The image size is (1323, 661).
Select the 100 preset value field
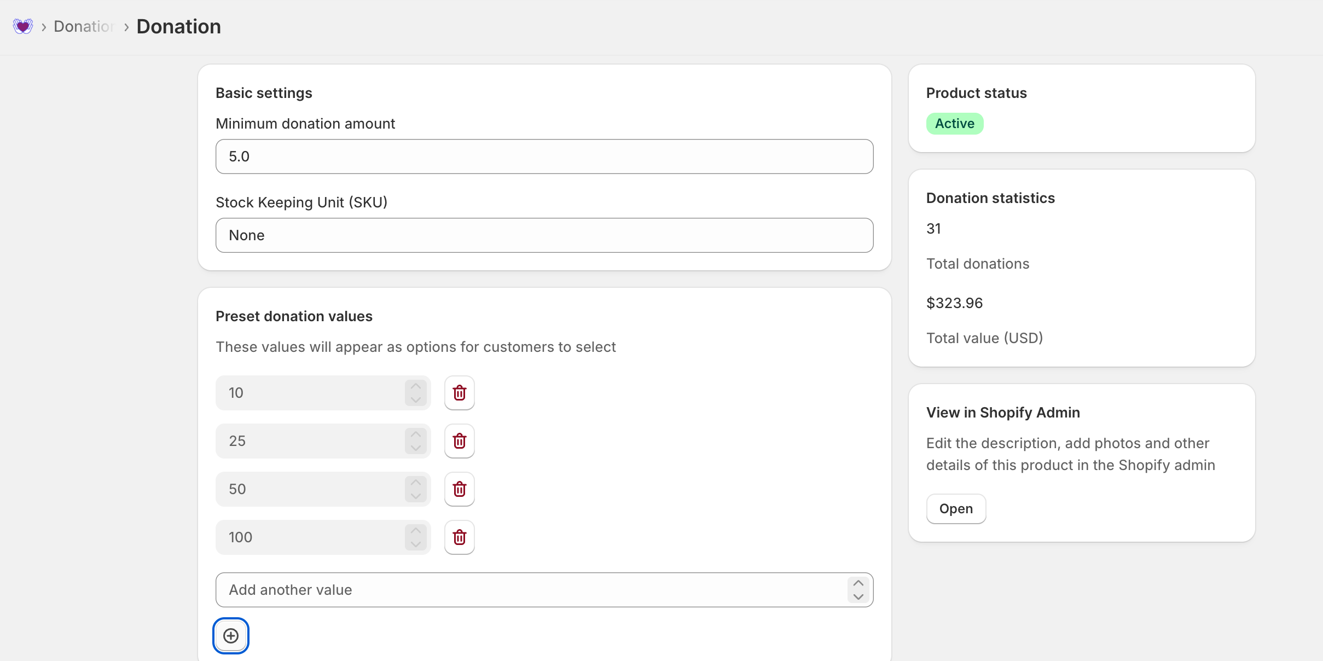click(x=309, y=537)
